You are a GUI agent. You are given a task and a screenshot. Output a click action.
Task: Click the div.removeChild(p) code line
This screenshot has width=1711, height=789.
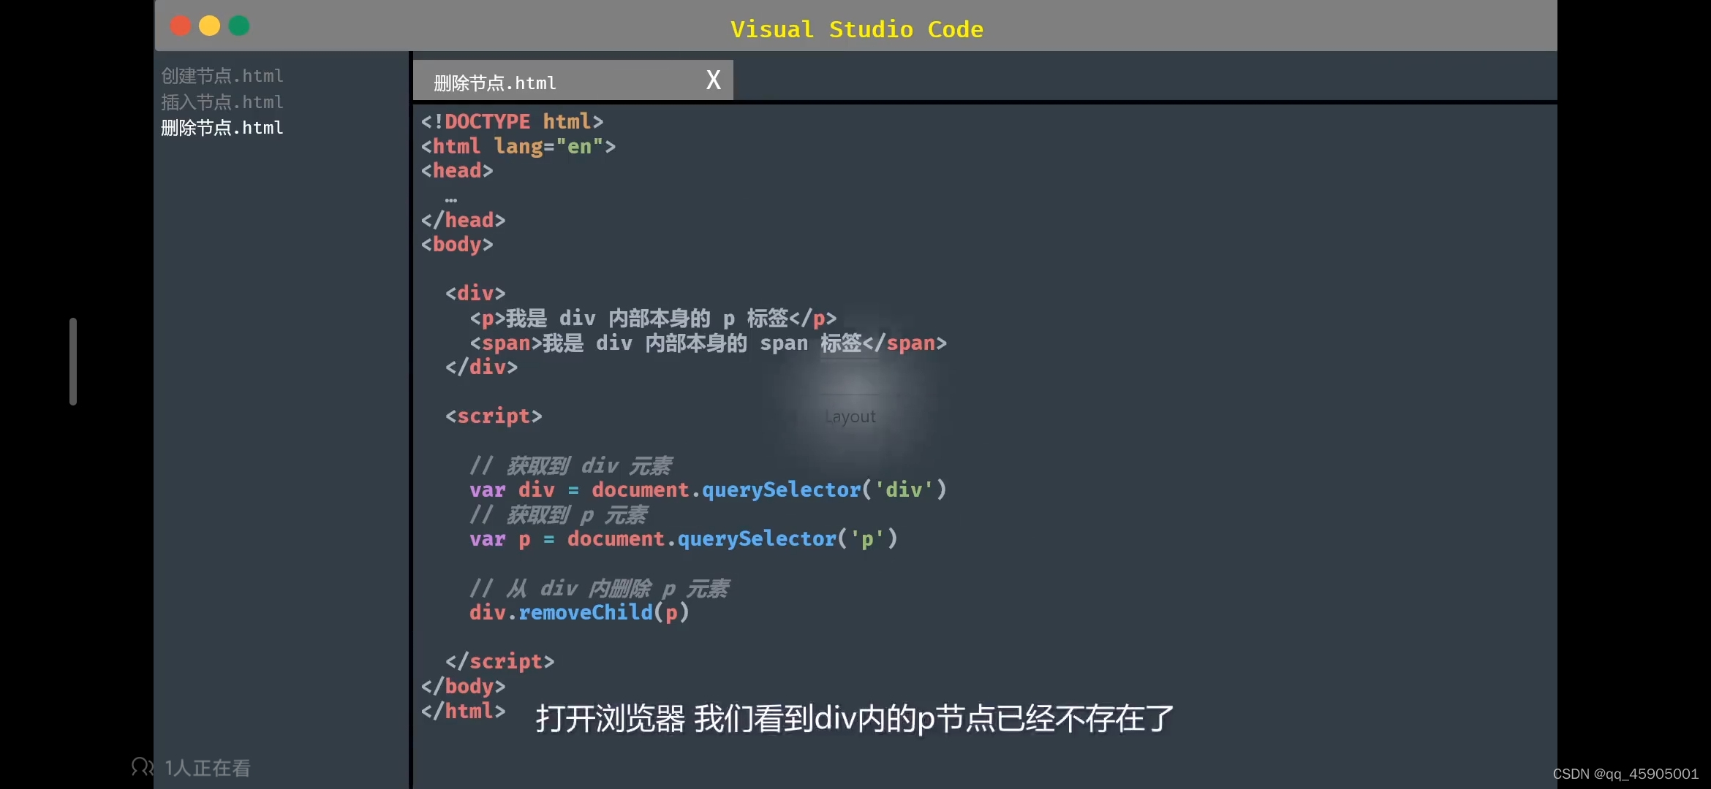(579, 612)
